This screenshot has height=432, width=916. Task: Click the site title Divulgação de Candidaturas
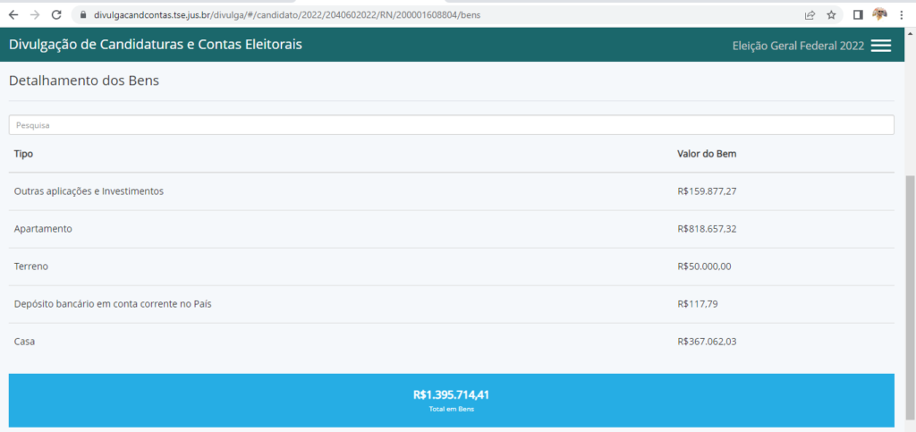point(156,45)
